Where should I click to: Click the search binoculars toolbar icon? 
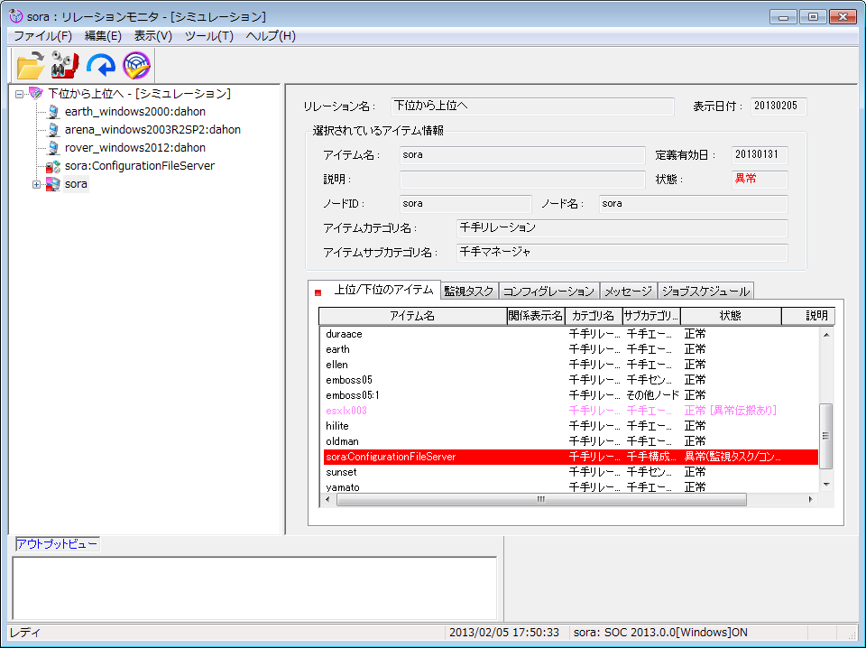(x=65, y=65)
